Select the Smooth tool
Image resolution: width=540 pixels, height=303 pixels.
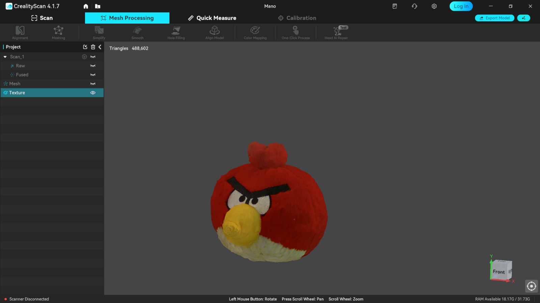137,33
